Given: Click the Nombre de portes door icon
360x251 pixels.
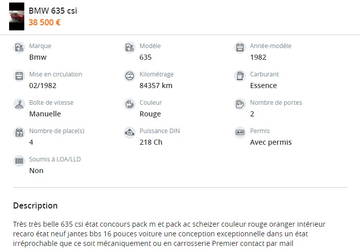Looking at the screenshot, I should tap(240, 105).
